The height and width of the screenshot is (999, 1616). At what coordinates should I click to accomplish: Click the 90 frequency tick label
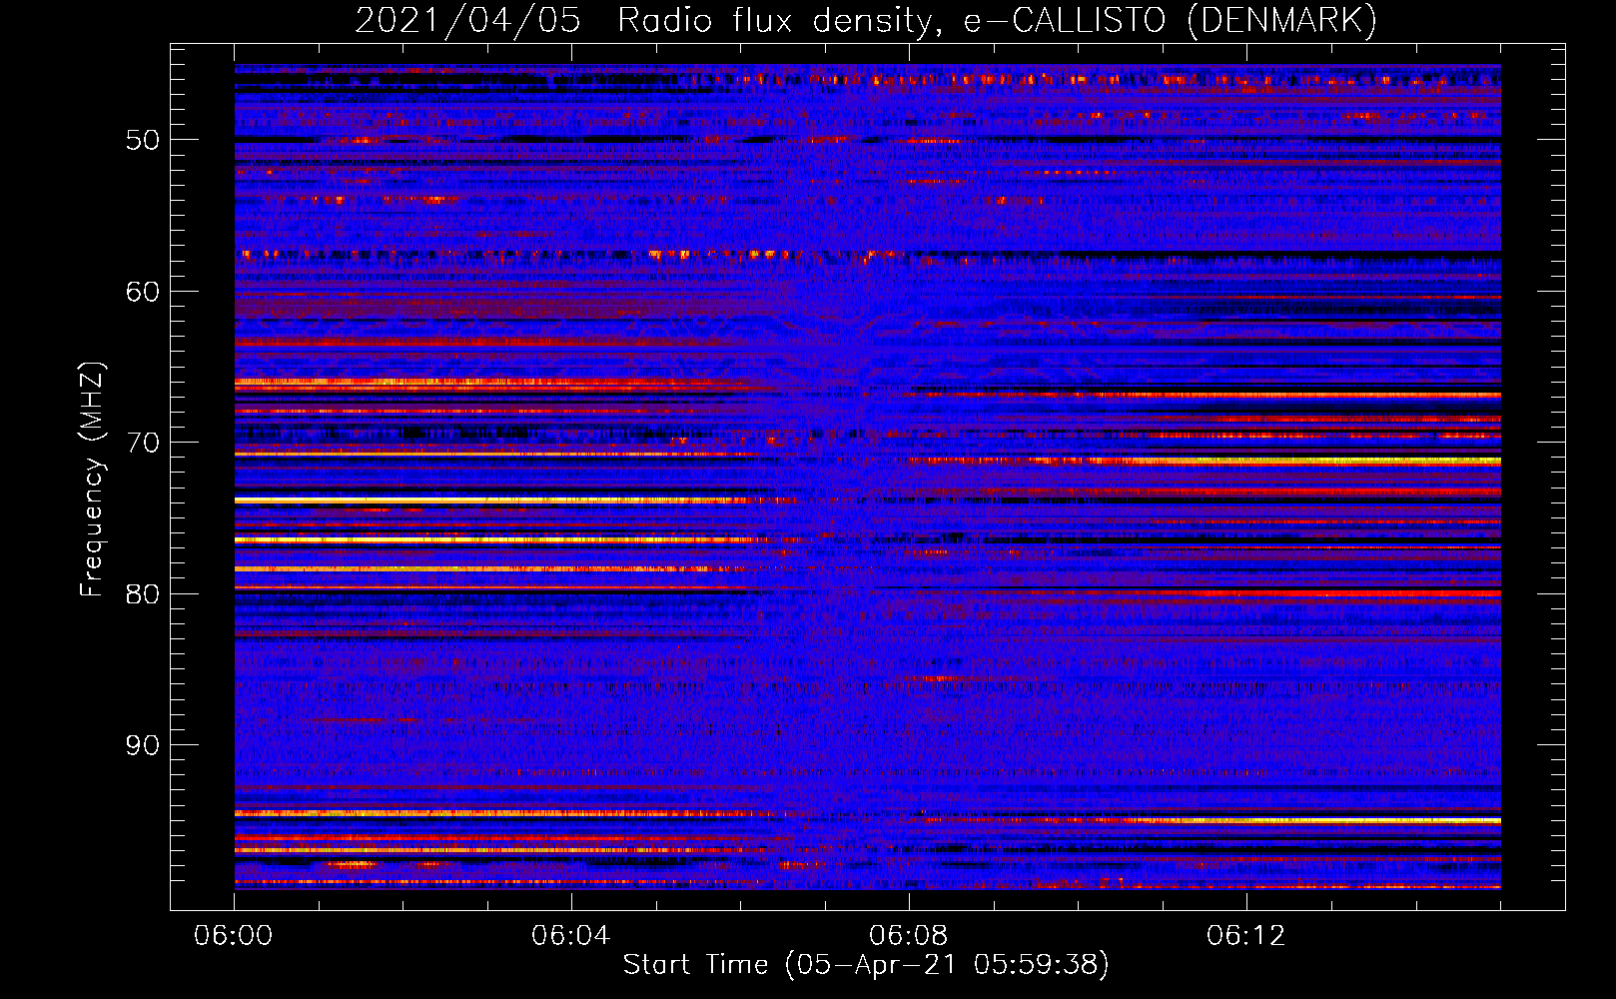142,745
